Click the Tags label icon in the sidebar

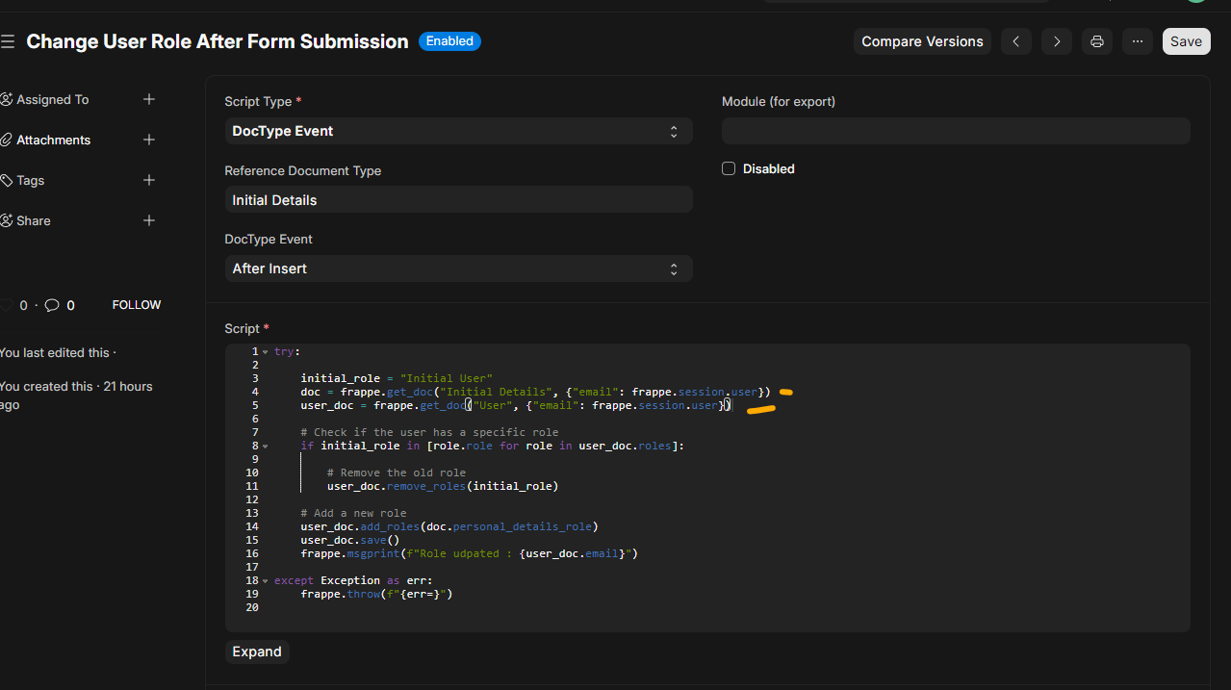point(5,180)
